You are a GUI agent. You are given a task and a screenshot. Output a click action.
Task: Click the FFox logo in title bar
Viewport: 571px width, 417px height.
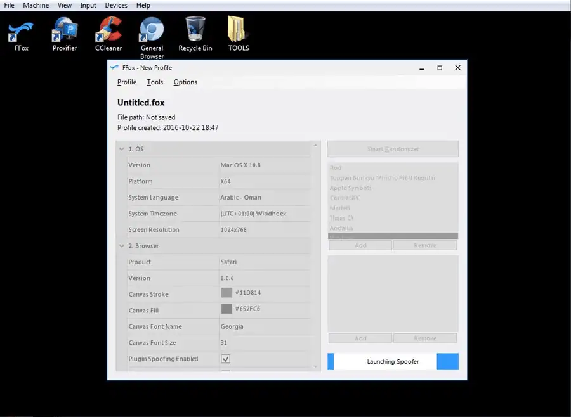[114, 68]
